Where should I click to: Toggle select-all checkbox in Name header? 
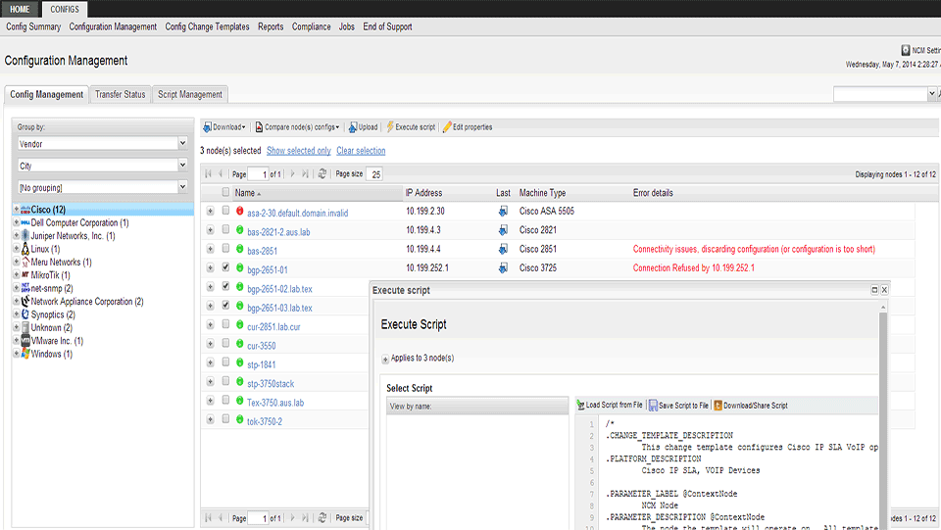225,192
